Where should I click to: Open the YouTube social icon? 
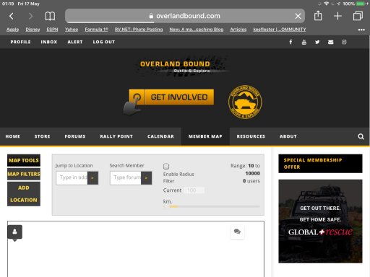click(x=304, y=42)
